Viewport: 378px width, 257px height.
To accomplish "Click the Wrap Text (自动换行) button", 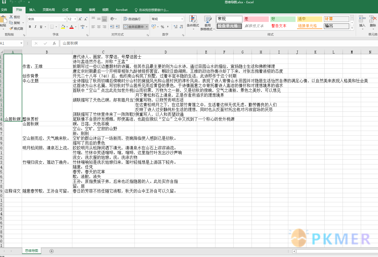I will point(132,19).
